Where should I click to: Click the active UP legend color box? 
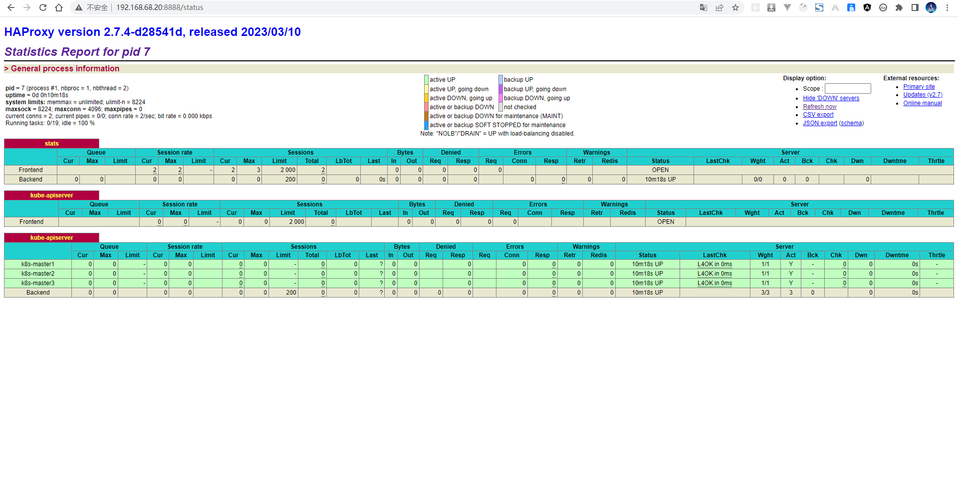(x=426, y=80)
